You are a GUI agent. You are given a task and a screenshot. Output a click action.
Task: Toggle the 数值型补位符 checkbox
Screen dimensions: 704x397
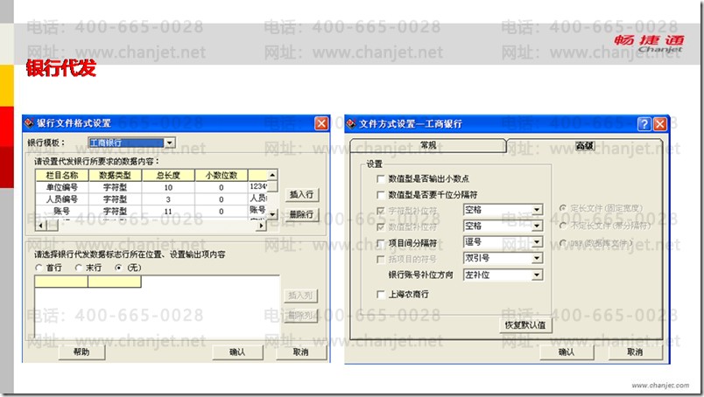tap(381, 227)
